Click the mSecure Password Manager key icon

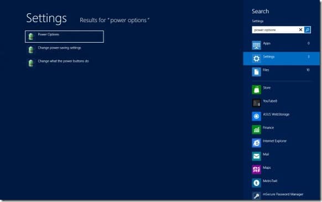click(x=257, y=196)
